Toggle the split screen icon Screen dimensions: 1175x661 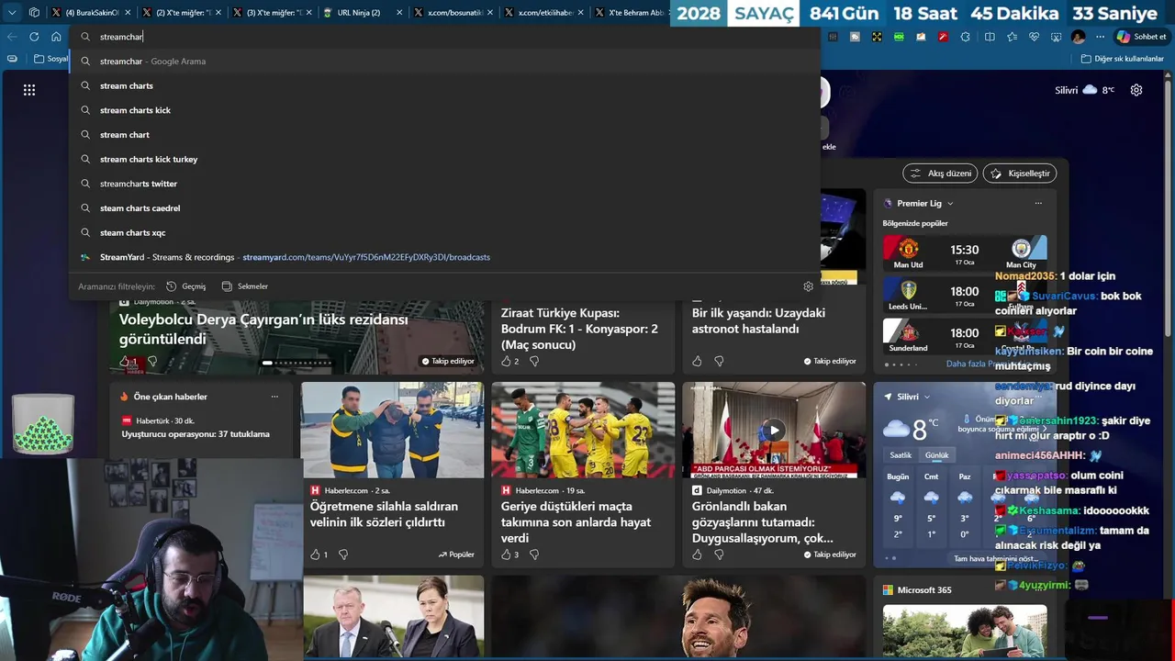(x=990, y=37)
